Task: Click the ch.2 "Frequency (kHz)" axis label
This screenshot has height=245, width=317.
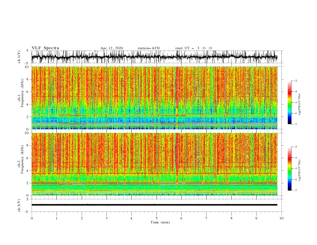Action: [x=22, y=159]
